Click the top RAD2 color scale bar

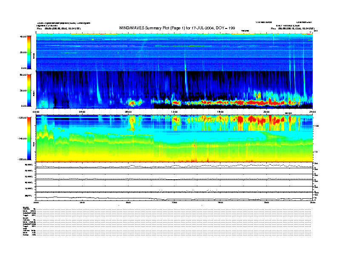[x=30, y=52]
